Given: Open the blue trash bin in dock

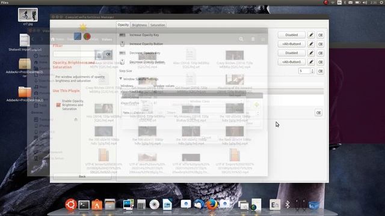Looking at the screenshot, I should (314, 205).
